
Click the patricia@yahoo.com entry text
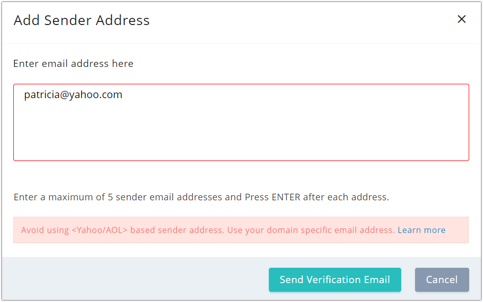73,95
